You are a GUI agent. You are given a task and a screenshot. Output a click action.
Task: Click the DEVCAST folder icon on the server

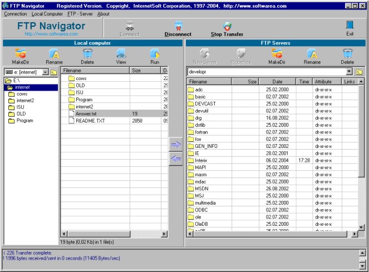point(190,104)
